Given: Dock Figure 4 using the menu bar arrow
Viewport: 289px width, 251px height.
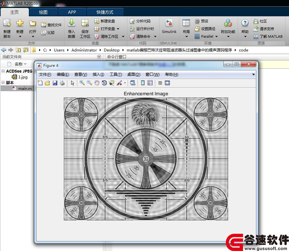Looking at the screenshot, I should pos(253,74).
